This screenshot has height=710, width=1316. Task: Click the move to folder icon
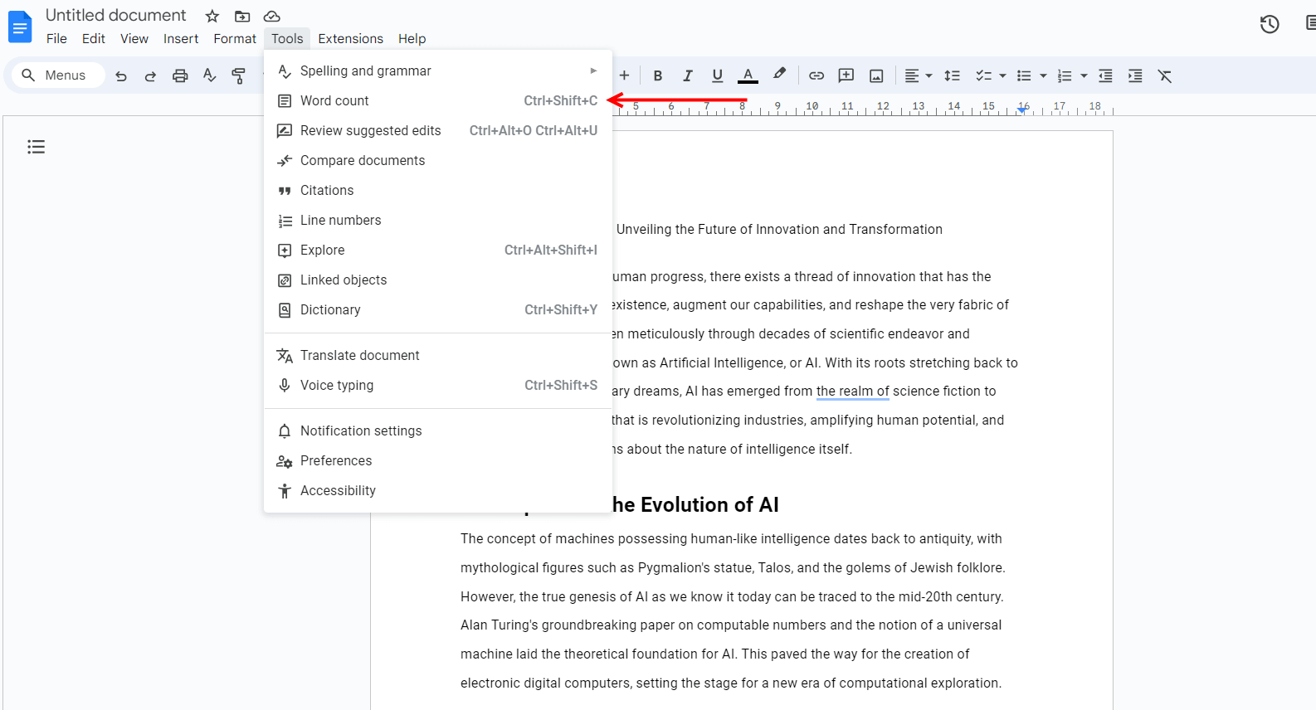[x=242, y=16]
